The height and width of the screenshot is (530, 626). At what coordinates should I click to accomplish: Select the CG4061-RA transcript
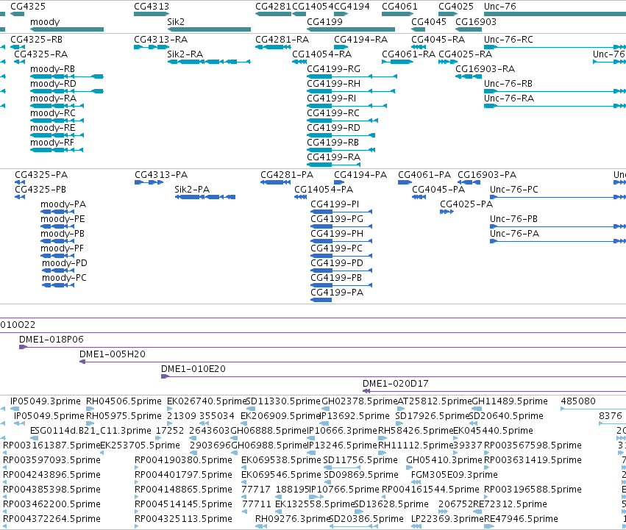pos(398,62)
